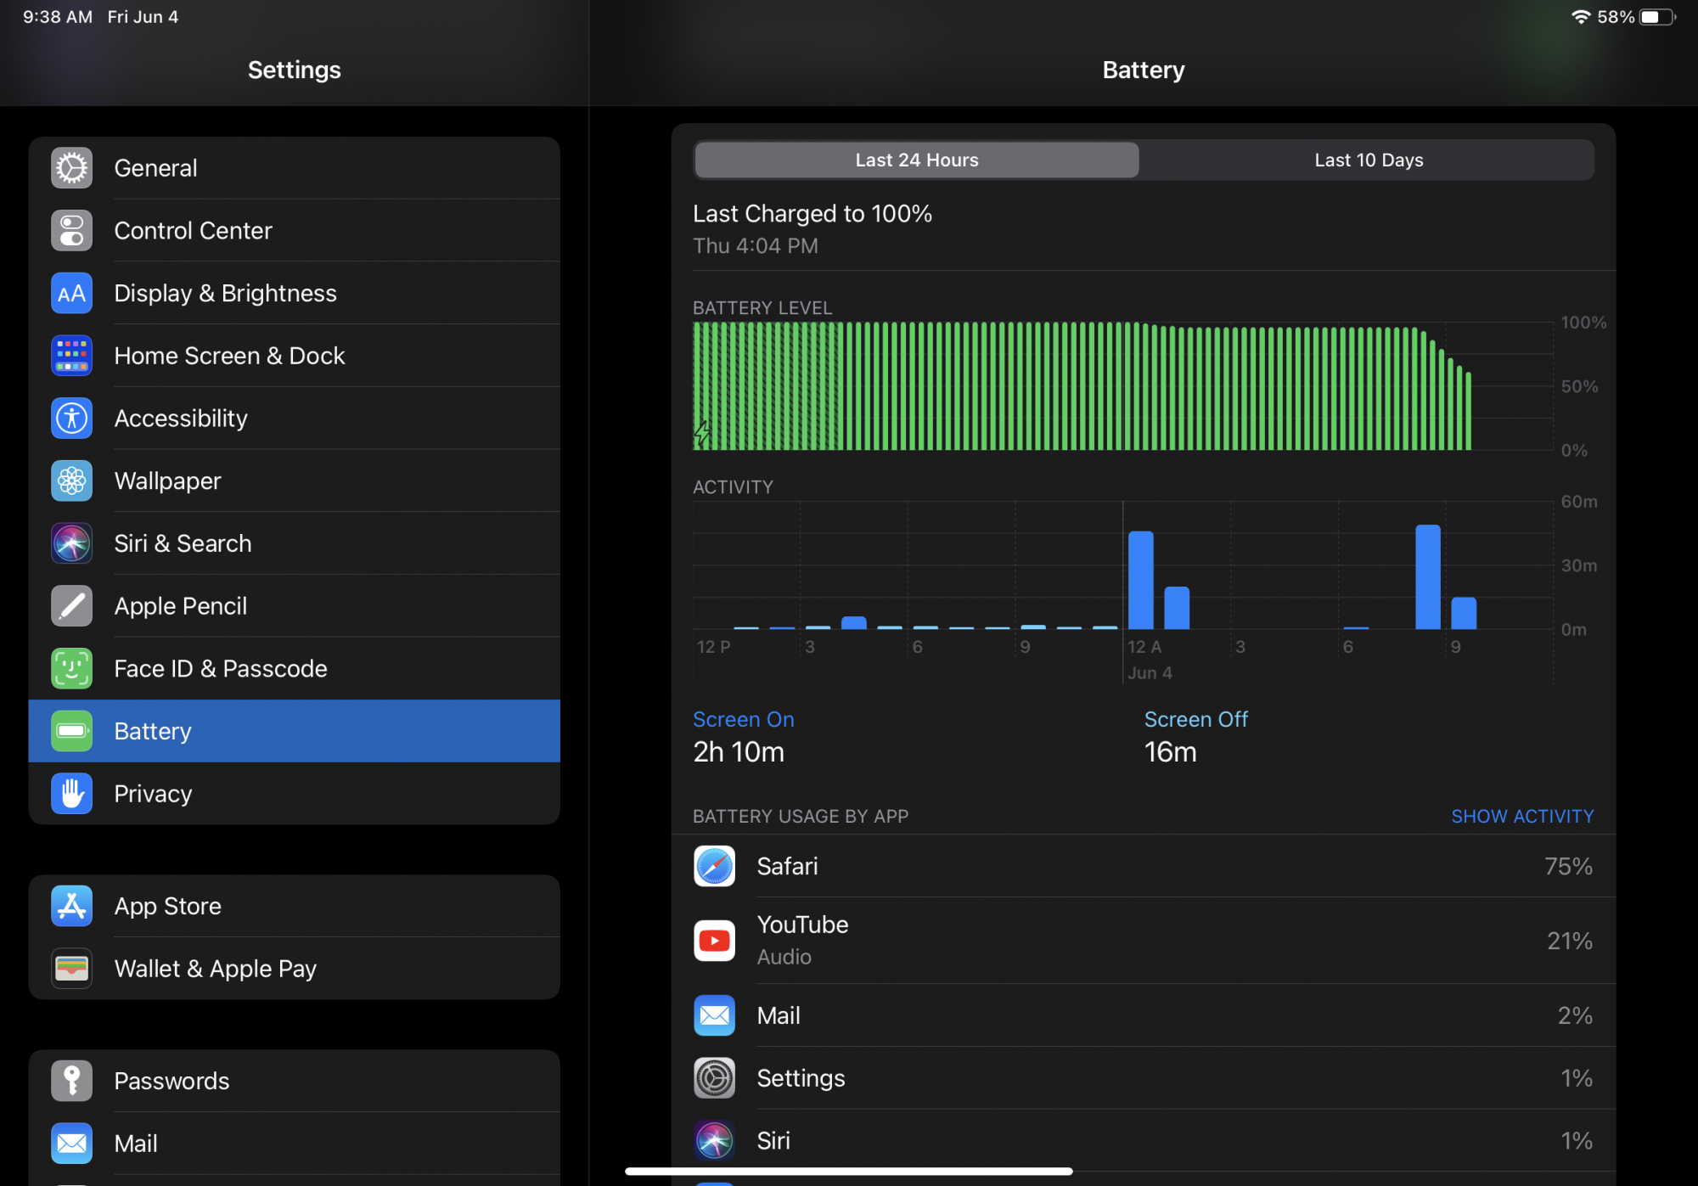Viewport: 1698px width, 1186px height.
Task: Tap the Face ID & Passcode icon
Action: [72, 669]
